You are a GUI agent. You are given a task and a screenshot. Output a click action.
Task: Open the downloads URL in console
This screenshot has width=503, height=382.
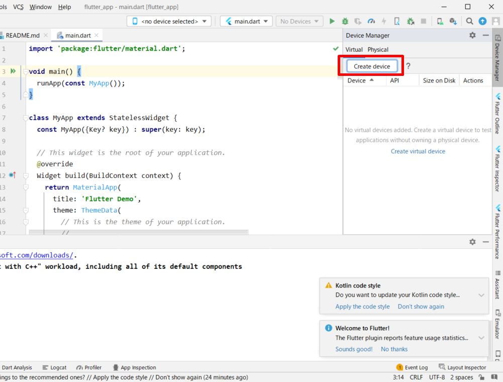37,255
